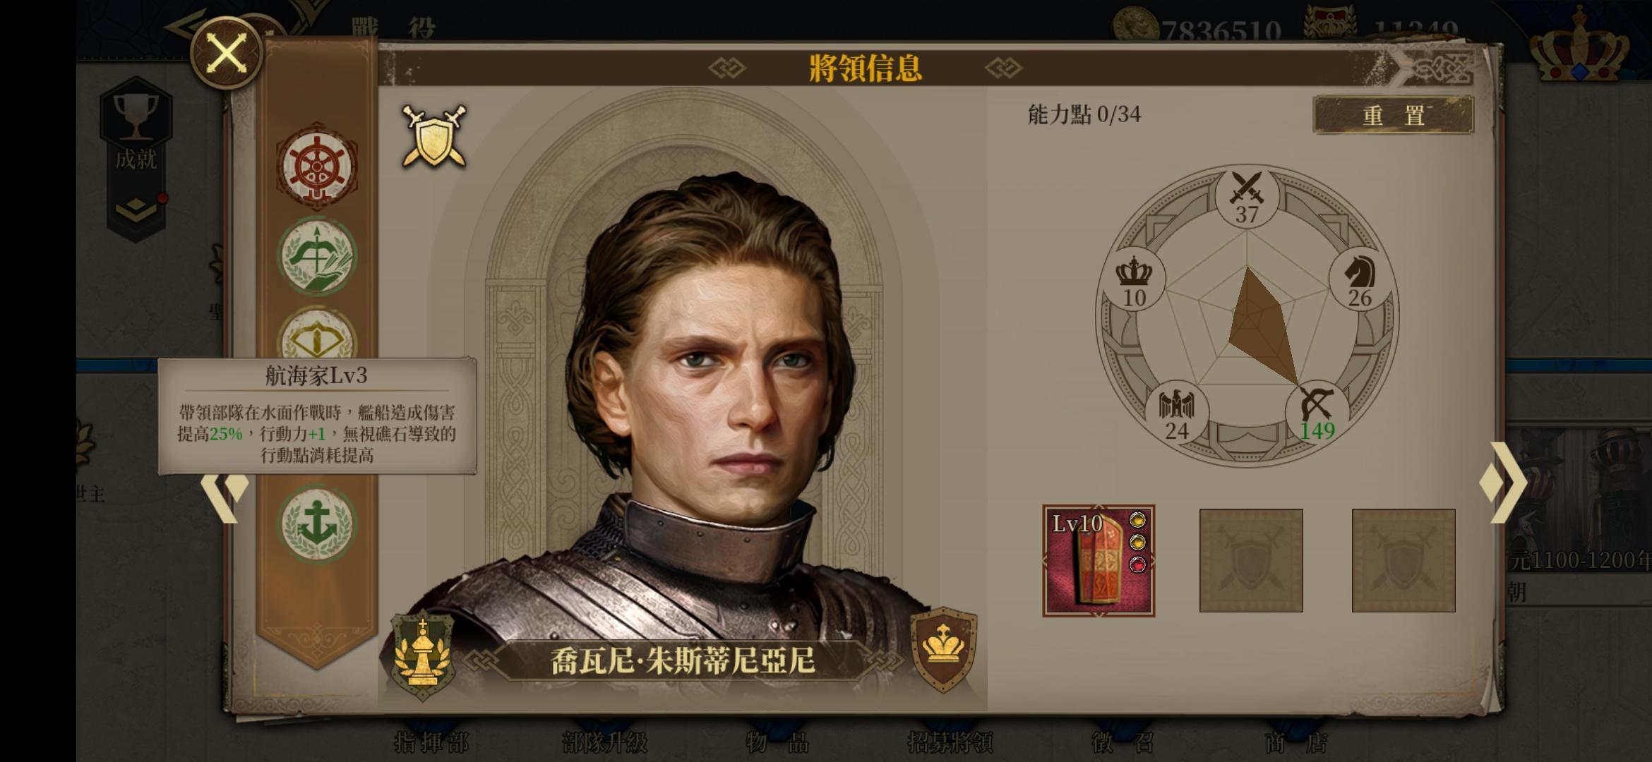
Task: Select the ship wheel navigator skill icon
Action: (317, 167)
